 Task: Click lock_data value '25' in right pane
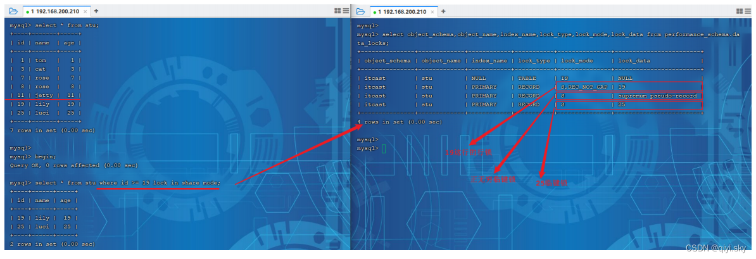click(x=622, y=104)
